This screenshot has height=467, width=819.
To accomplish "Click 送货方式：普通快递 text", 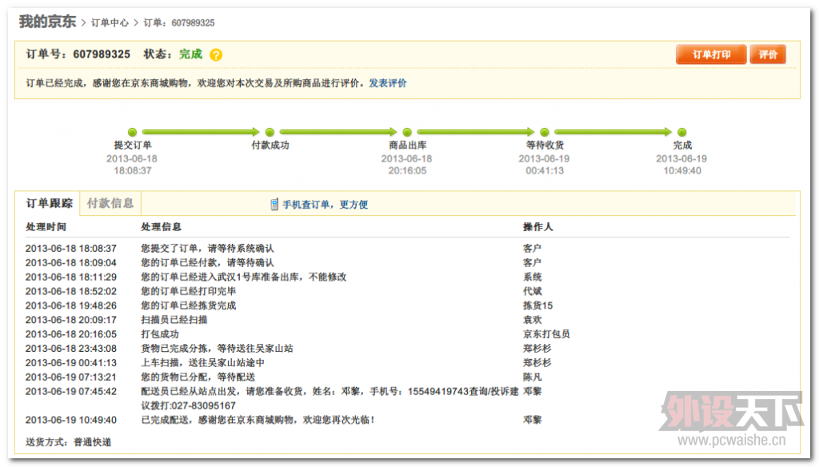I will tap(69, 442).
